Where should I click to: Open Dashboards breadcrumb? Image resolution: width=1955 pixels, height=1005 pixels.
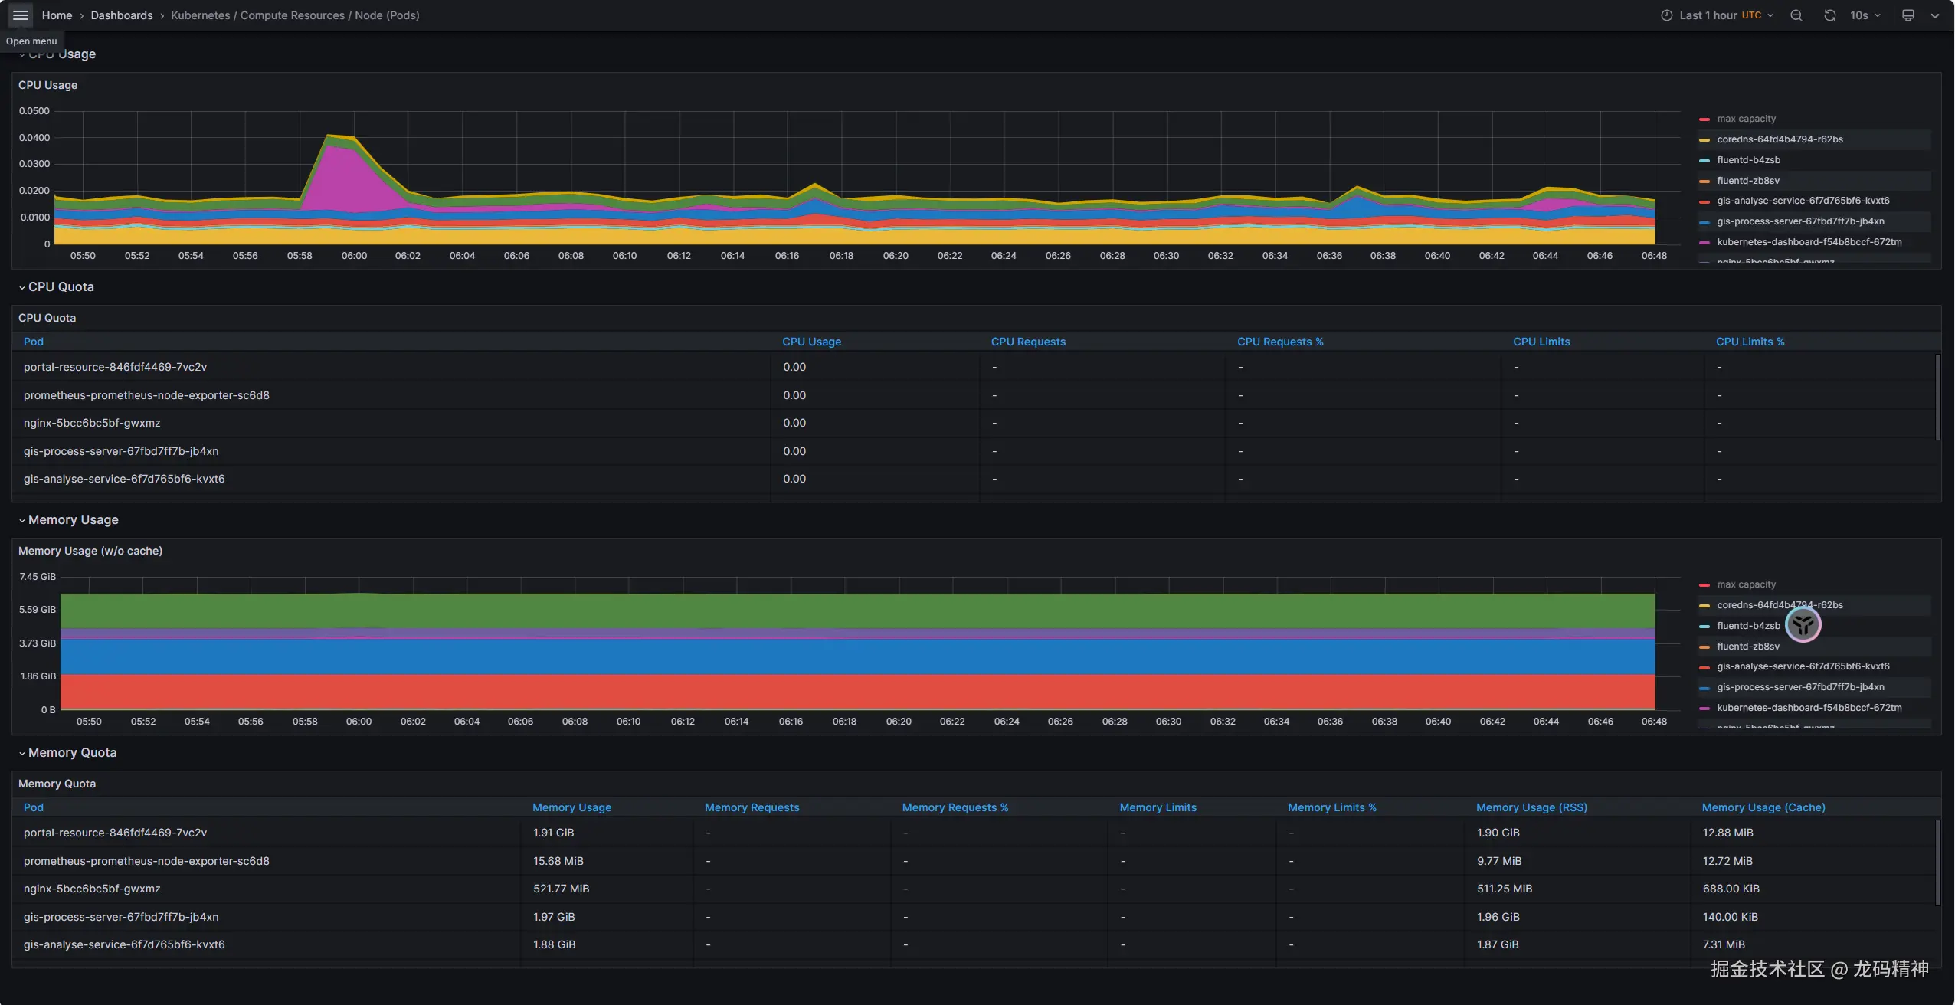click(x=121, y=15)
